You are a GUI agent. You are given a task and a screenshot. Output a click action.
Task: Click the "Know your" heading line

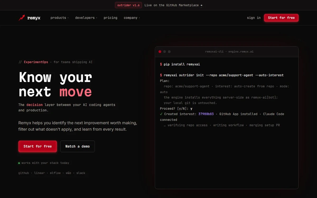click(x=55, y=77)
